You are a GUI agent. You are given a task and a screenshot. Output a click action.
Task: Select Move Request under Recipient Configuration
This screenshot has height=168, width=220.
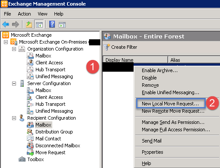coord(51,152)
